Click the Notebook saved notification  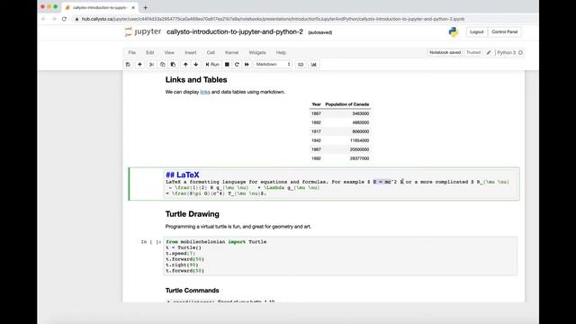(445, 52)
